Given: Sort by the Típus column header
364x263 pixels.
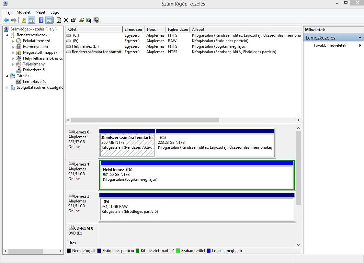Looking at the screenshot, I should pyautogui.click(x=155, y=29).
